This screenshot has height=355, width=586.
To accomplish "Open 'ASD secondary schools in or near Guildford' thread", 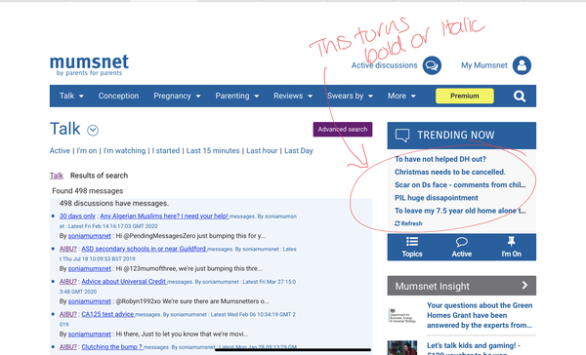I will (144, 249).
